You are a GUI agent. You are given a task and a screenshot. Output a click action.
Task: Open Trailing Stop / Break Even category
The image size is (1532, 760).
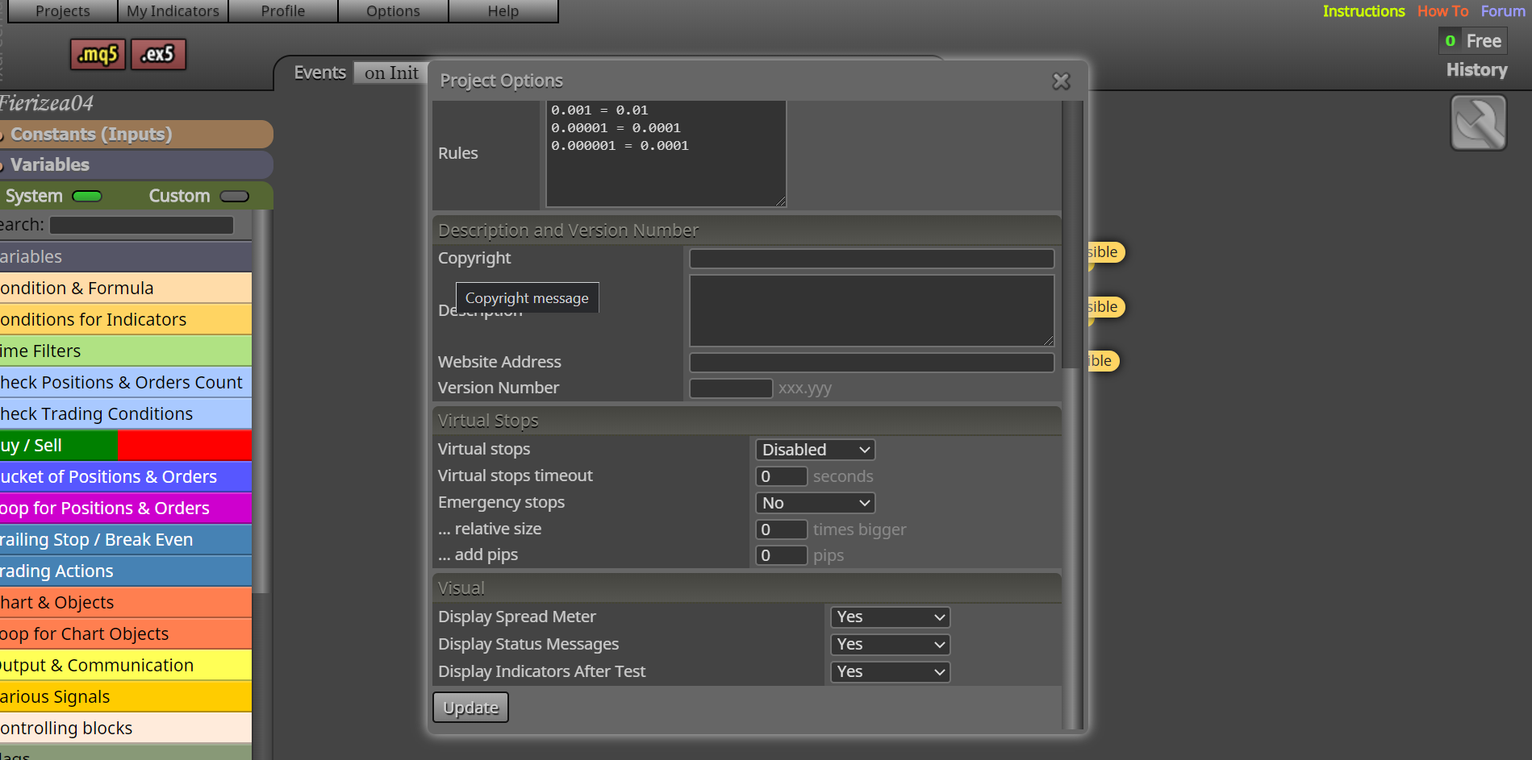pyautogui.click(x=126, y=540)
